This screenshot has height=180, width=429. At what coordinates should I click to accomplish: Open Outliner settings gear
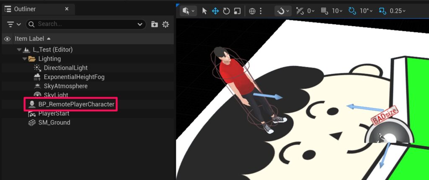pyautogui.click(x=165, y=24)
